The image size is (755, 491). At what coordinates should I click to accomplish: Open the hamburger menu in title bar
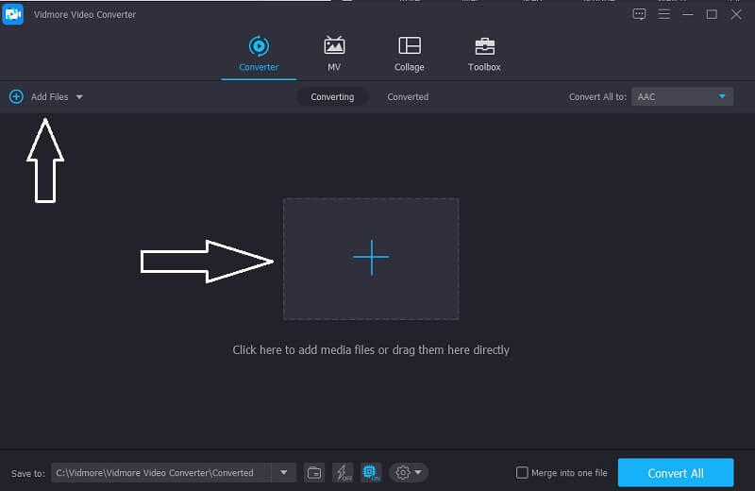(x=664, y=14)
